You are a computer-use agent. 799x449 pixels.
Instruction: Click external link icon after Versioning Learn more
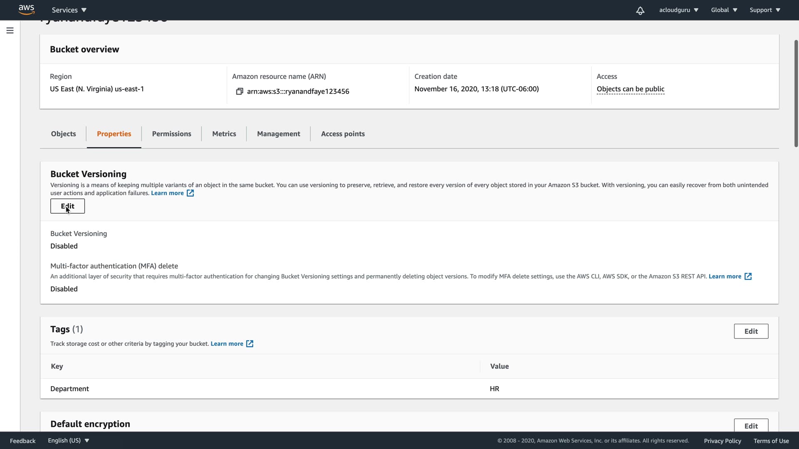190,193
